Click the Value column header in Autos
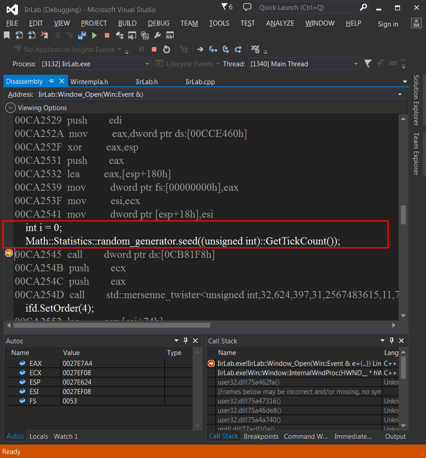The image size is (426, 458). (x=112, y=352)
